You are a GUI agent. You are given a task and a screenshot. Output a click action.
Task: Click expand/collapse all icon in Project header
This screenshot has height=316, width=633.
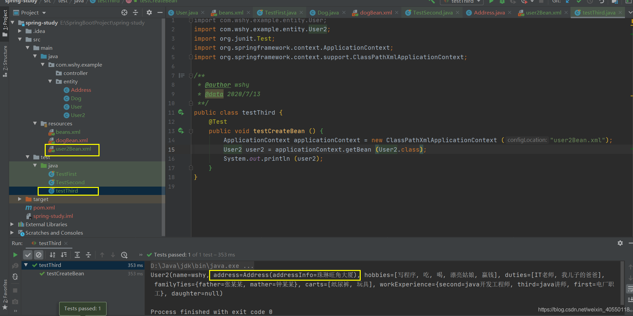[x=135, y=12]
